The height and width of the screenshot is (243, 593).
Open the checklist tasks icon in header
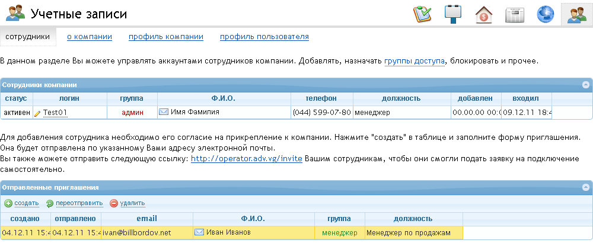click(423, 15)
